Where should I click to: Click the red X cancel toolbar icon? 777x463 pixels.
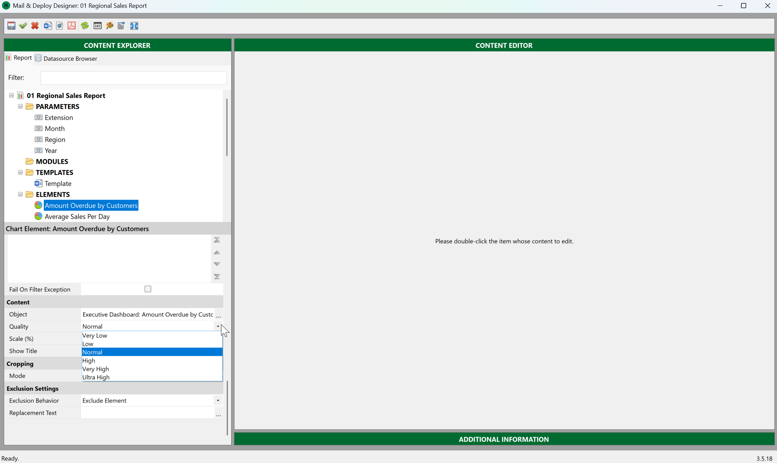click(x=35, y=26)
